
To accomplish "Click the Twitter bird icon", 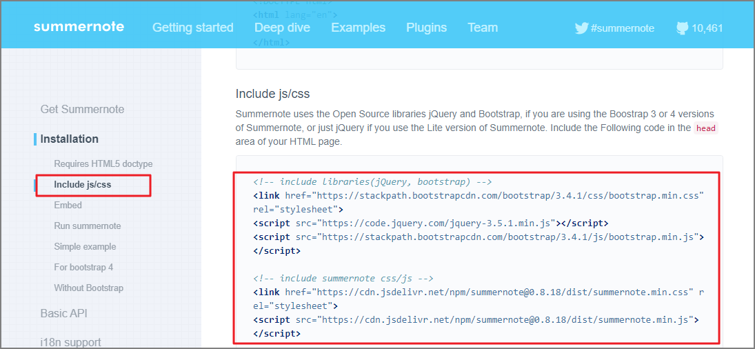I will pyautogui.click(x=582, y=28).
